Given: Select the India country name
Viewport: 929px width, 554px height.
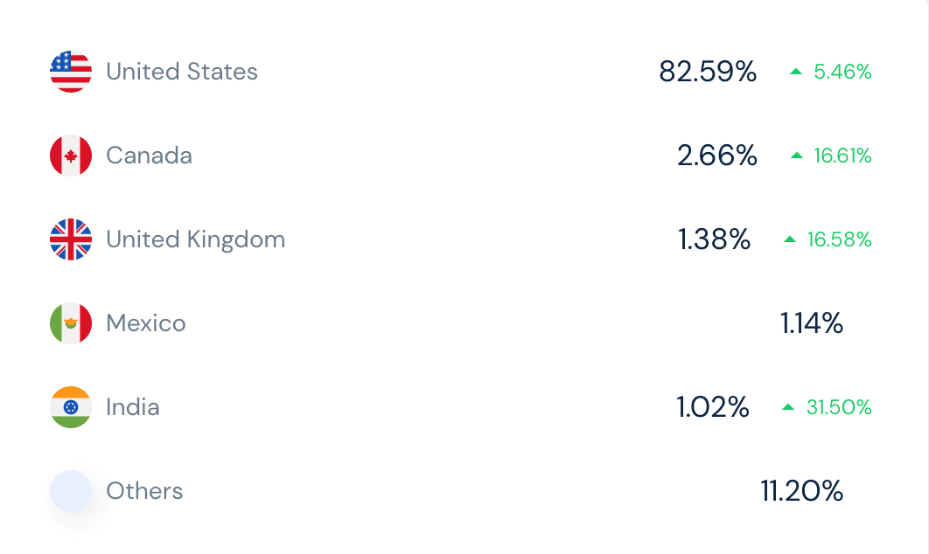Looking at the screenshot, I should [x=133, y=407].
